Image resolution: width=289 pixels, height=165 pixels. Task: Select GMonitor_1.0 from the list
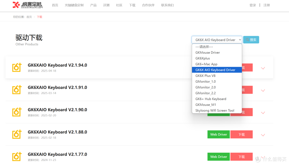point(217,81)
